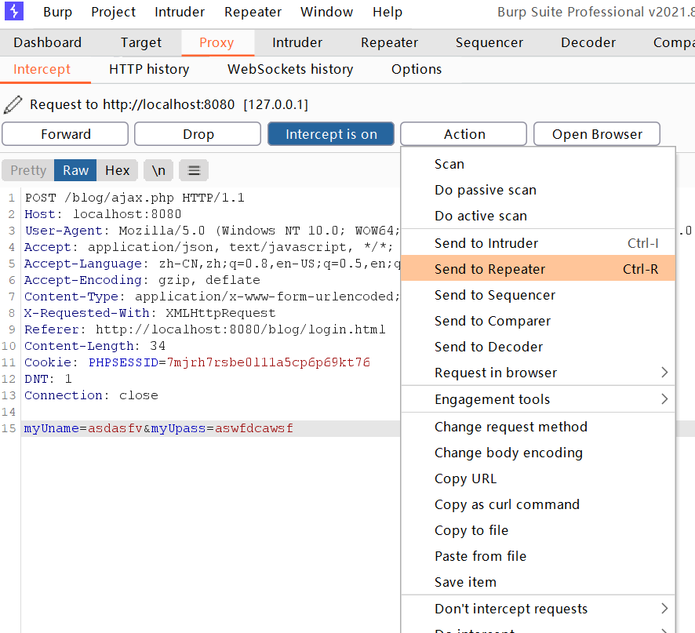Toggle the \n non-printable characters button
The height and width of the screenshot is (633, 695).
pos(158,171)
